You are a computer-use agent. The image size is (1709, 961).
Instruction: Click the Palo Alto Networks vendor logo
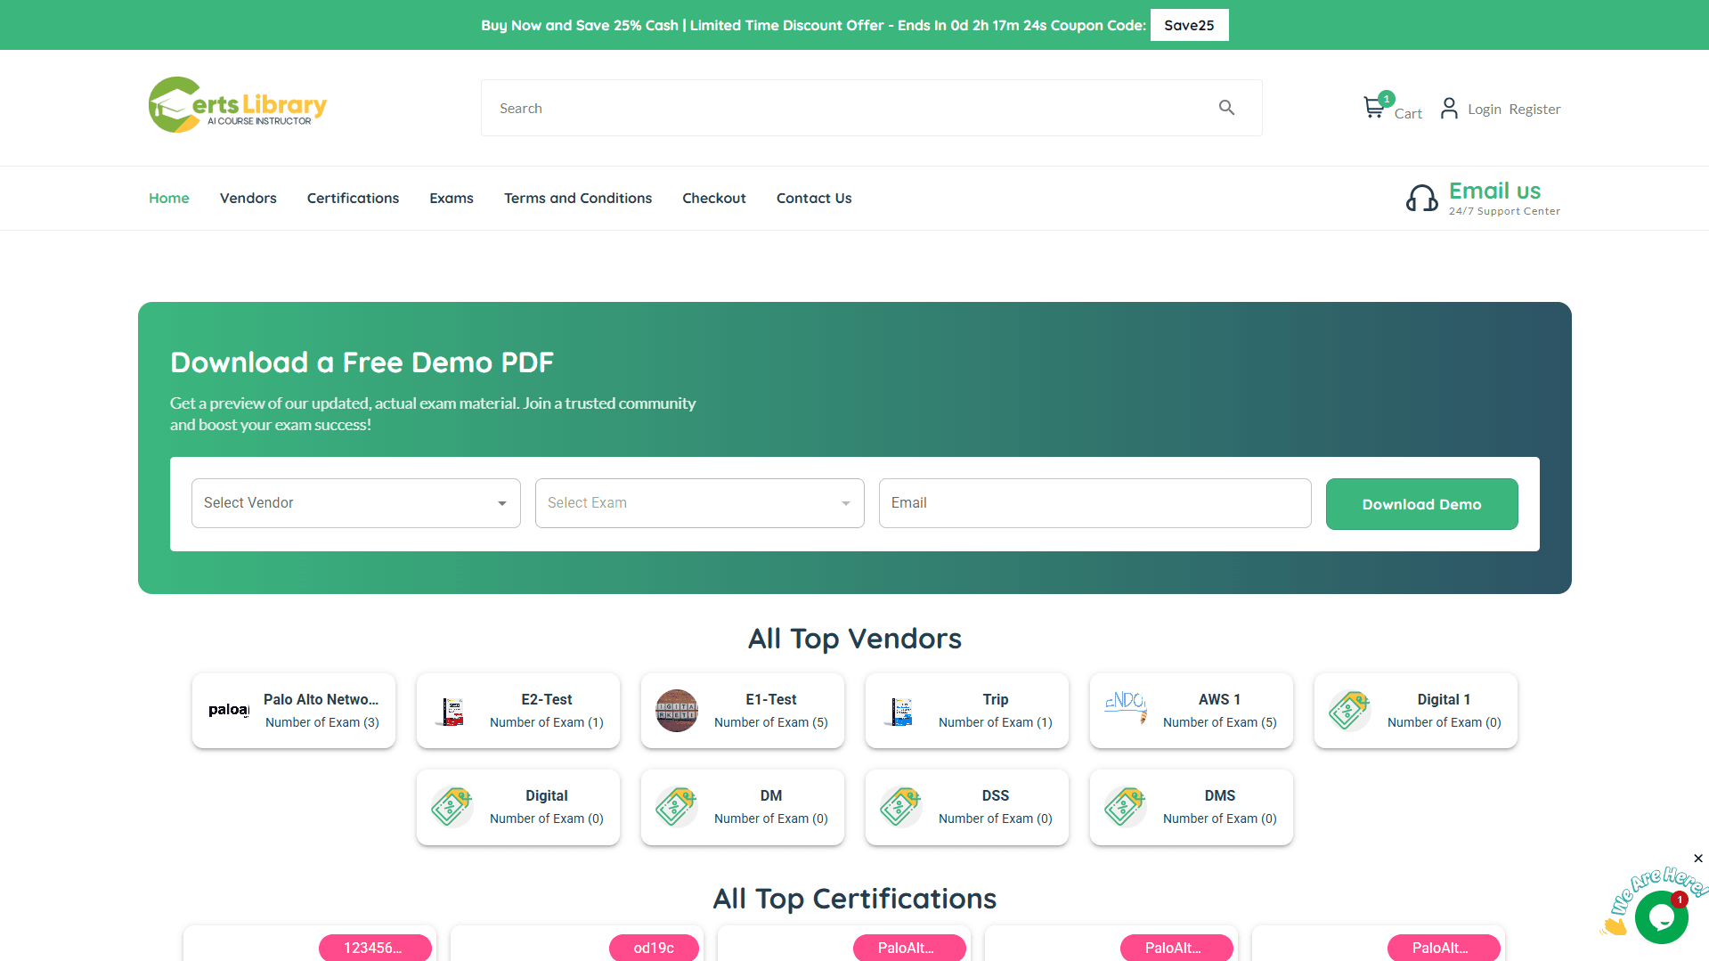[228, 710]
